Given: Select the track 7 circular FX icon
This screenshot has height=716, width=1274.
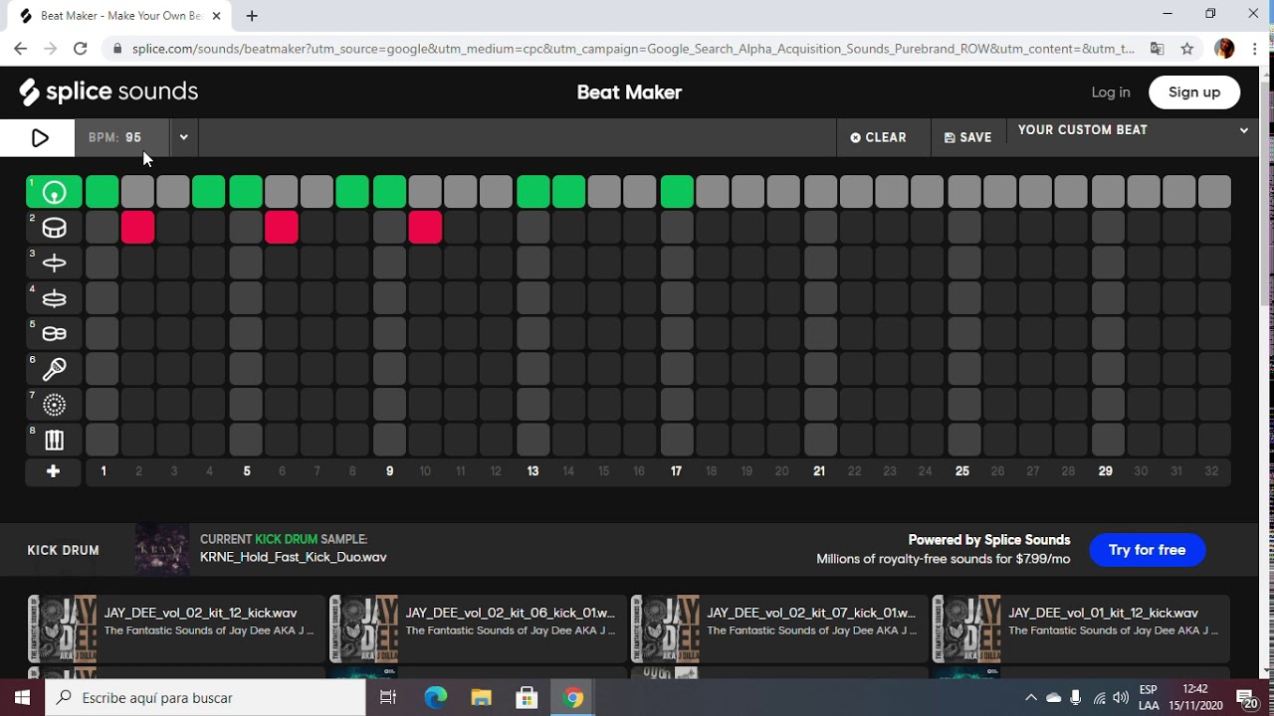Looking at the screenshot, I should [54, 405].
